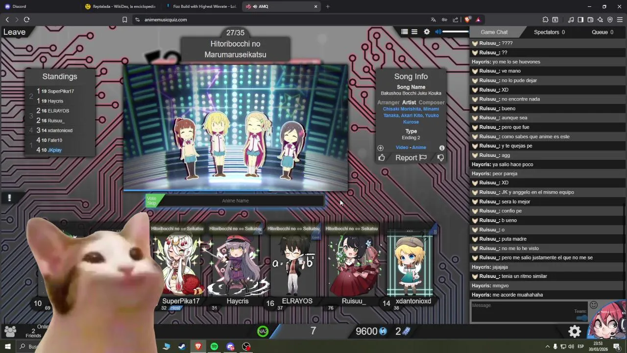This screenshot has height=353, width=627.
Task: Select Haycris's avatar
Action: [238, 265]
